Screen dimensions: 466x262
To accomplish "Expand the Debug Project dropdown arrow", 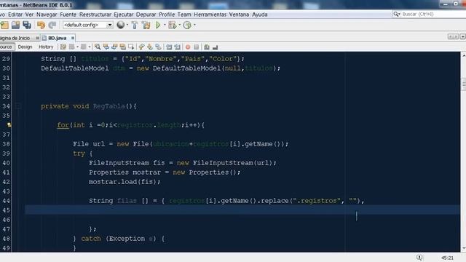I will click(180, 25).
